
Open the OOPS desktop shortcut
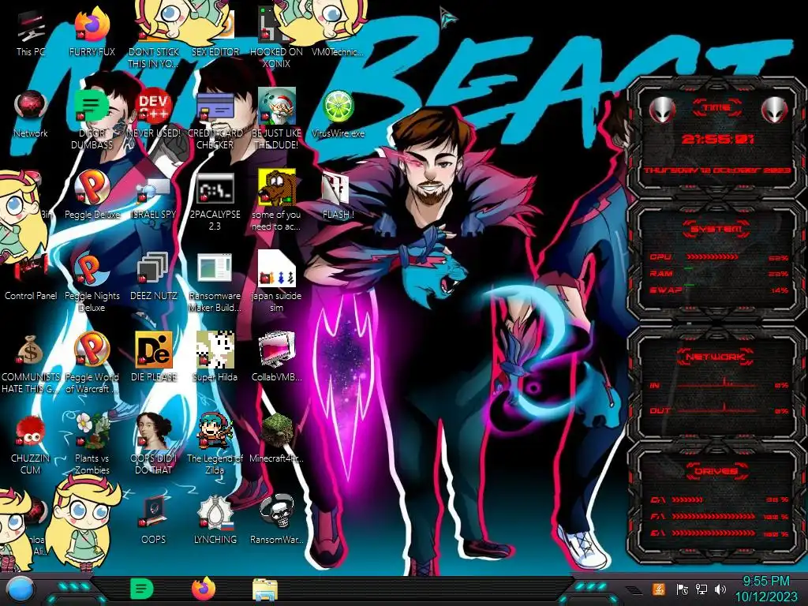154,521
